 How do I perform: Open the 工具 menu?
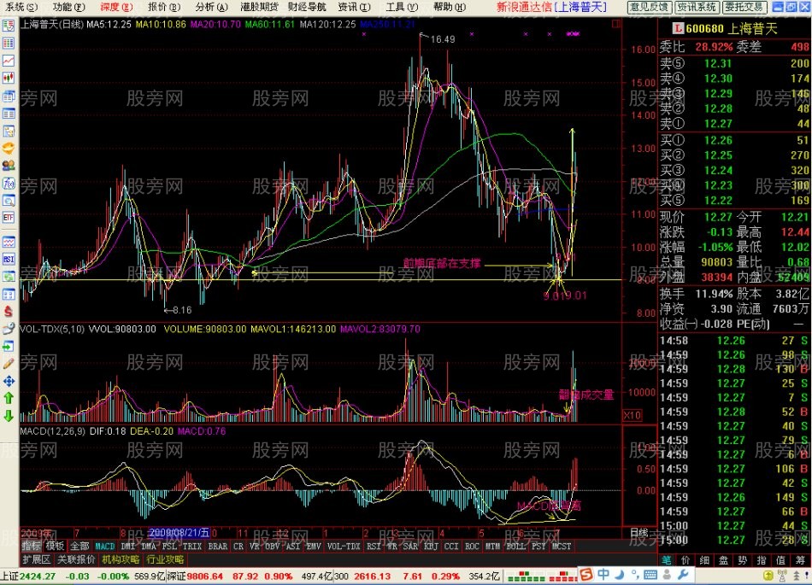pos(402,7)
